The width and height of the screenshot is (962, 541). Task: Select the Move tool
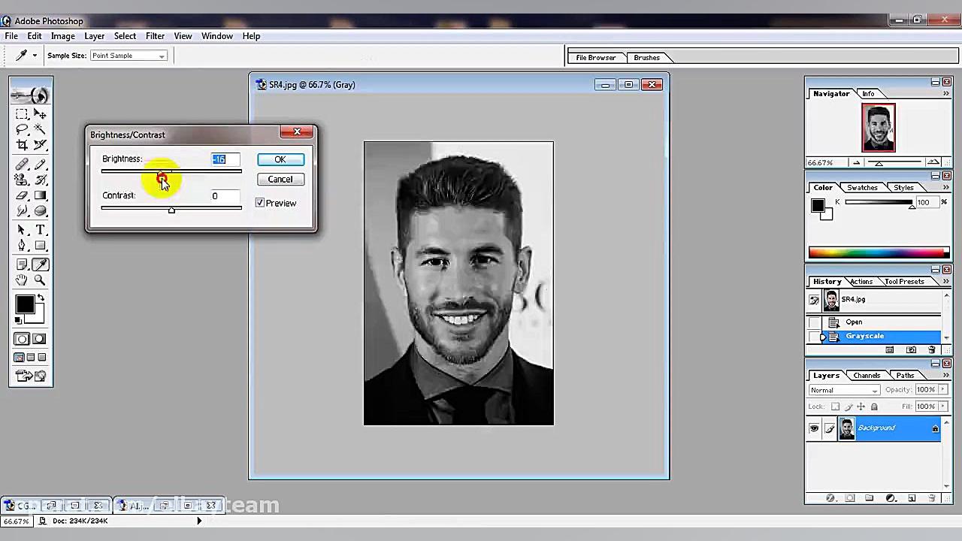(40, 114)
